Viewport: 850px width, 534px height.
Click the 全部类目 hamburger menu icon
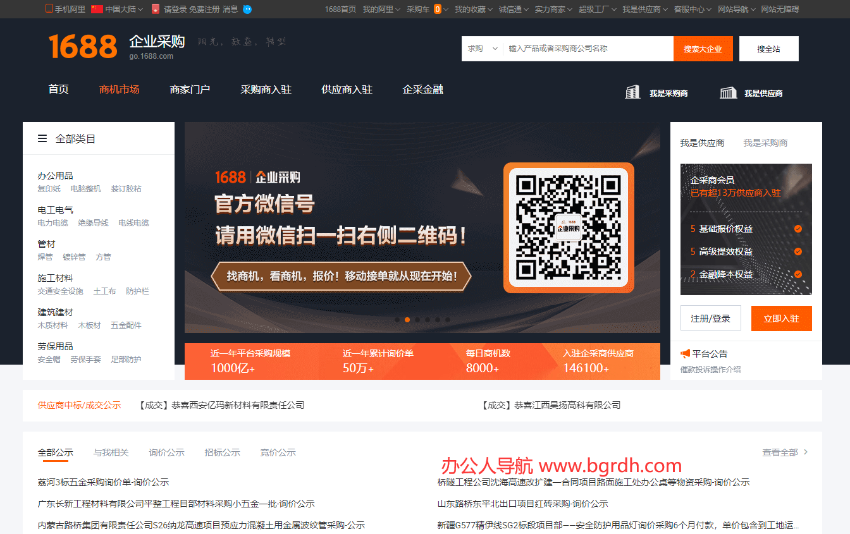point(42,138)
